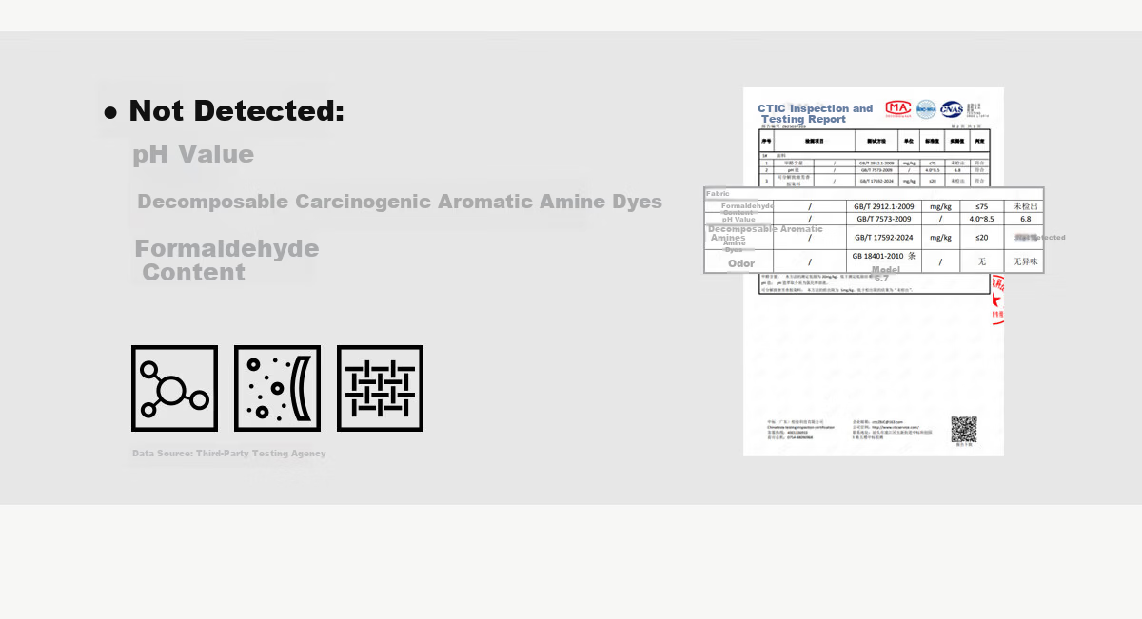Click 'GB/T 2912.1-2009' in the enlarged table

click(884, 206)
